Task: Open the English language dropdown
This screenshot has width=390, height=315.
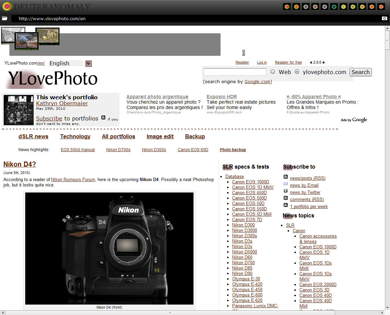Action: tap(88, 64)
